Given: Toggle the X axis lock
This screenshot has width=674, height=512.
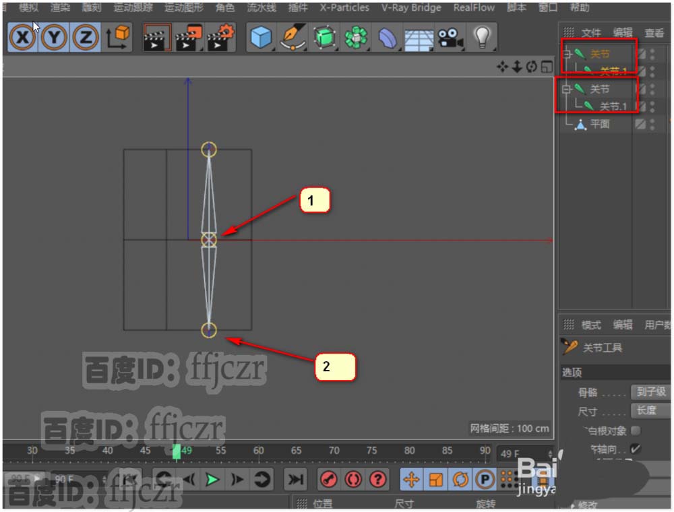Looking at the screenshot, I should pos(23,38).
